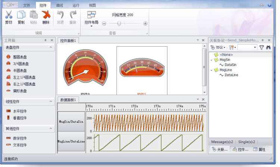Switch to the 属性 bottom tab
This screenshot has width=280, height=167.
pos(259,149)
